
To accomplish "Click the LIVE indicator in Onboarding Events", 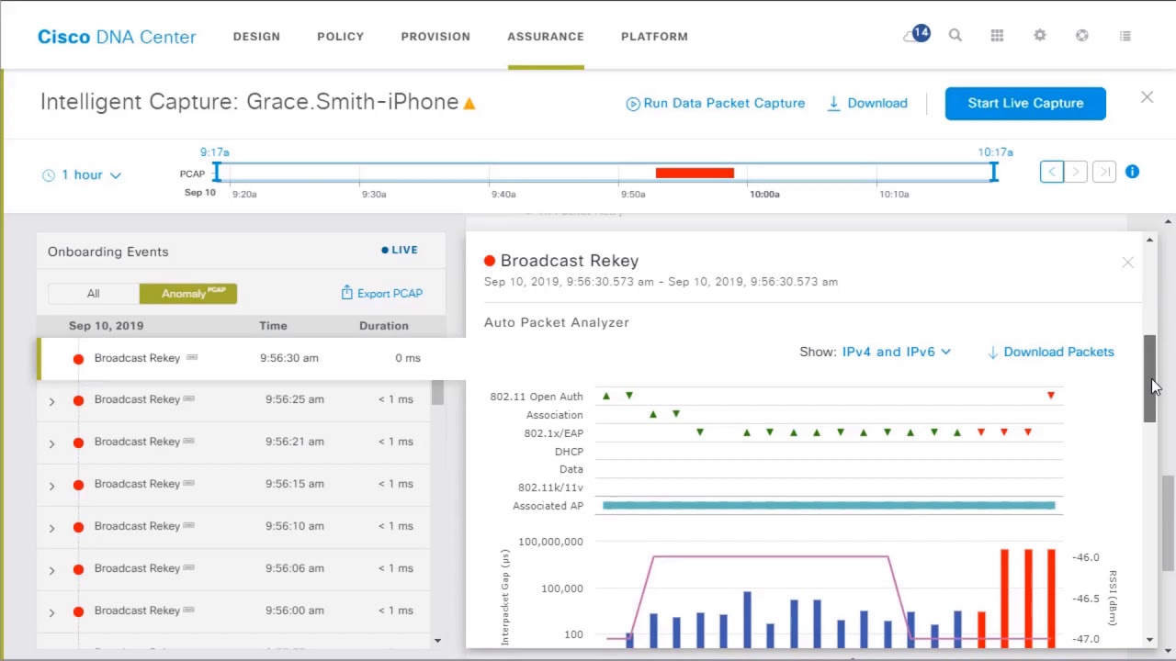I will (x=400, y=250).
